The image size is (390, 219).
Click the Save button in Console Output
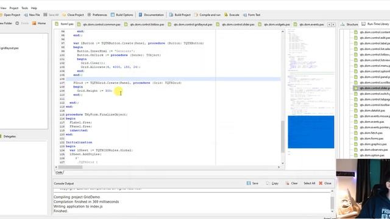pos(252,183)
